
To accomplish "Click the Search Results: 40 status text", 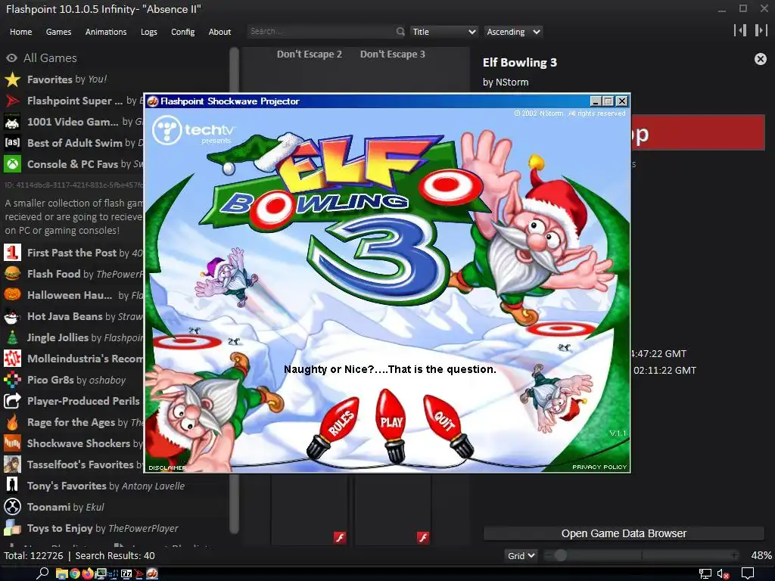I will click(x=115, y=556).
